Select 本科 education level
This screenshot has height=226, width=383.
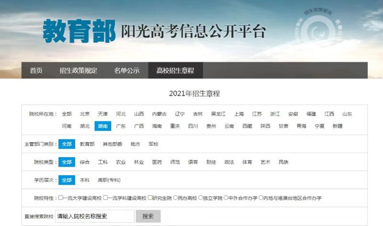tap(85, 180)
